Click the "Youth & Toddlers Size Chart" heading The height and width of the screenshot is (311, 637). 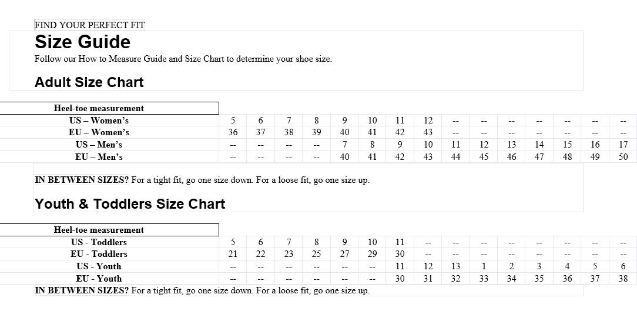pyautogui.click(x=130, y=204)
